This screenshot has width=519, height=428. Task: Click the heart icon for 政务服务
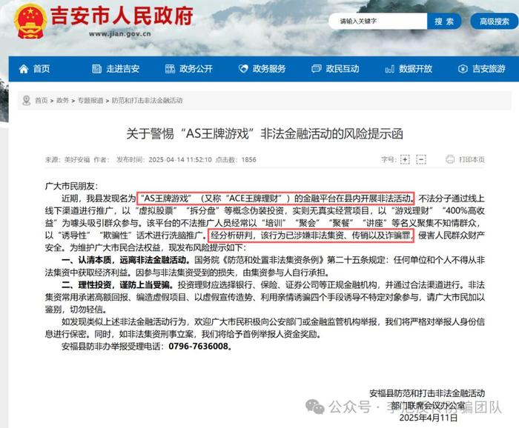tap(243, 69)
